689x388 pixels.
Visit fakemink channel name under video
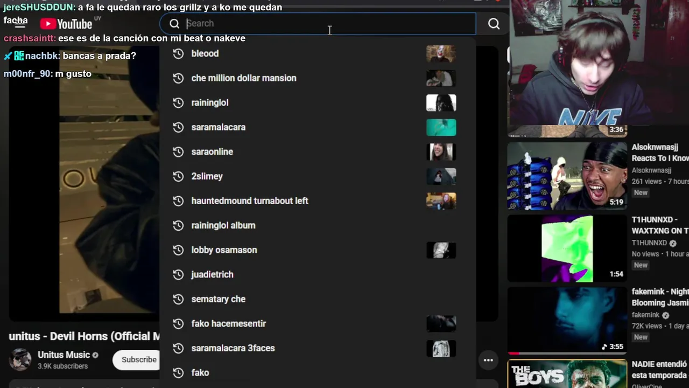coord(645,315)
